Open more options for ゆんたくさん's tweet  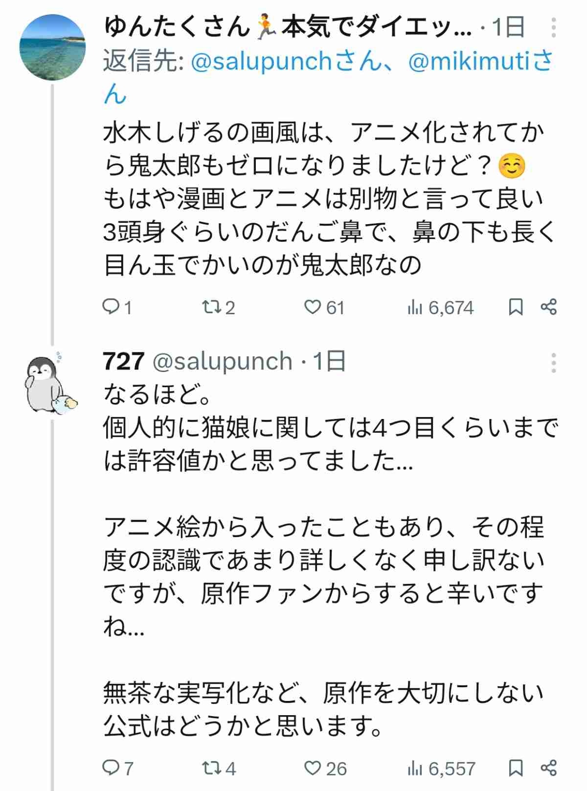(553, 28)
